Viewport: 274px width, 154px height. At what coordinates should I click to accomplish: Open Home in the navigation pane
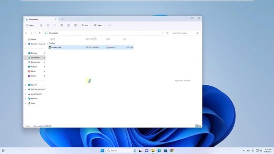click(x=32, y=39)
